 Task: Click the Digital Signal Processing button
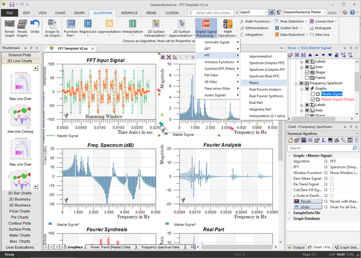(206, 28)
